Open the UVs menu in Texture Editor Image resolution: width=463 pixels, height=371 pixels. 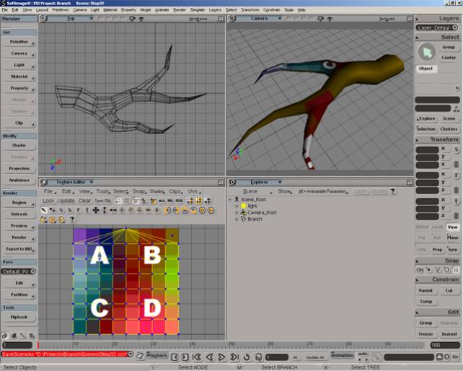coord(193,191)
